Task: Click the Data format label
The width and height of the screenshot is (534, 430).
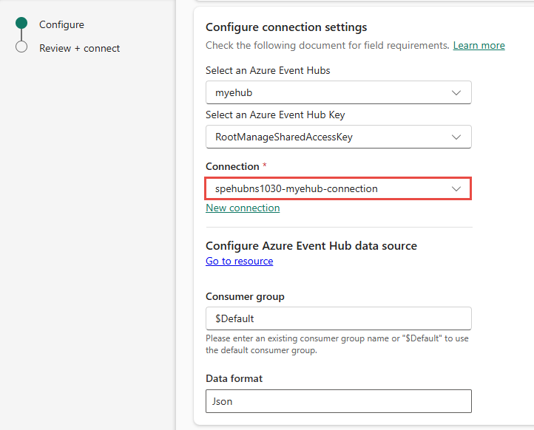Action: pyautogui.click(x=234, y=378)
